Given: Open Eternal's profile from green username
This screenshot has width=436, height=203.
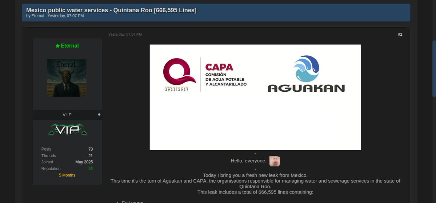Looking at the screenshot, I should [x=70, y=45].
